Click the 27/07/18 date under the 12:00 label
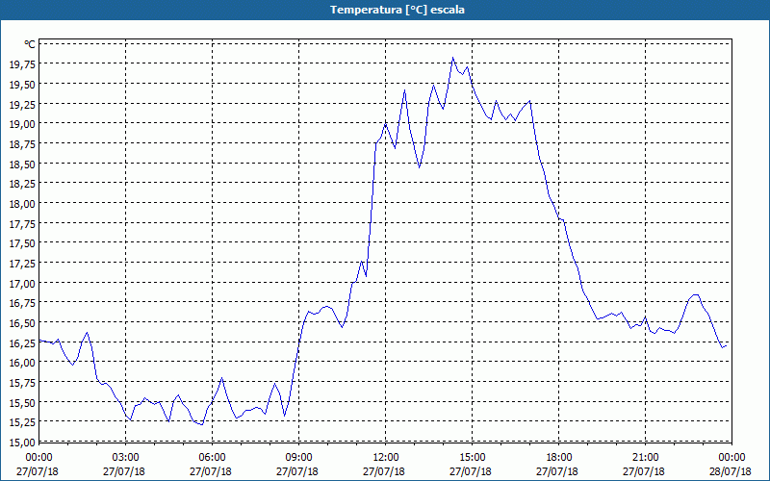The image size is (770, 481). click(x=384, y=471)
